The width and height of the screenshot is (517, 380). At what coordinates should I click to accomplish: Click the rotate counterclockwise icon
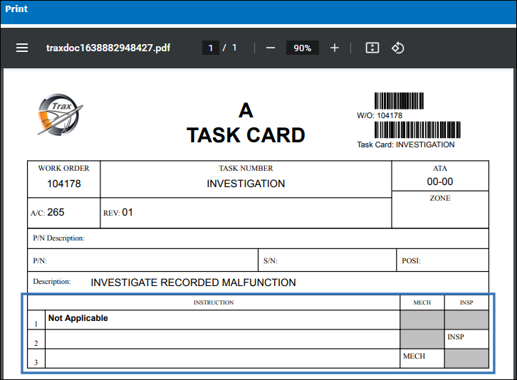coord(397,48)
